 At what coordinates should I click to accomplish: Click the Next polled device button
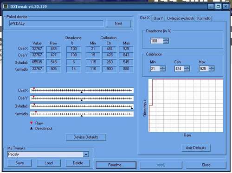click(119, 24)
